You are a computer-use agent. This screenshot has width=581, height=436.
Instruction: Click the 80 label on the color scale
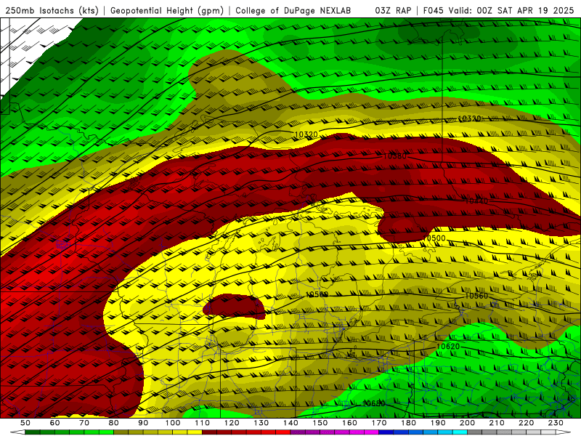114,423
